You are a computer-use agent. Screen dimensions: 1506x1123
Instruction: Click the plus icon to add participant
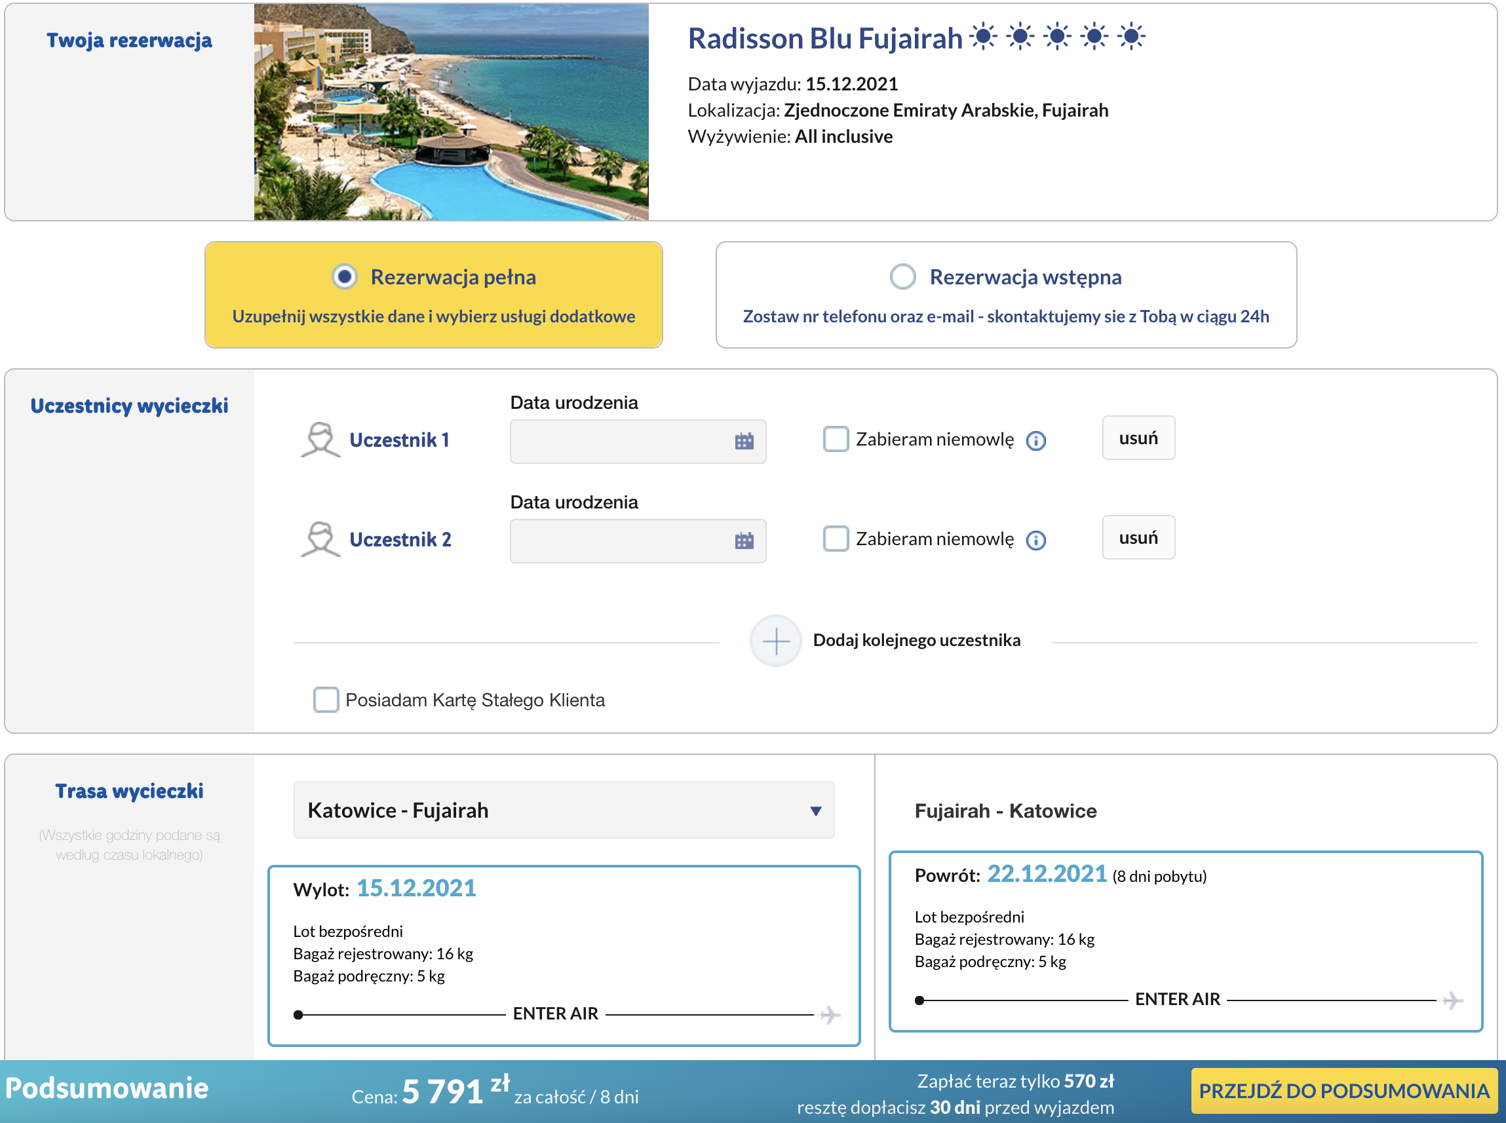776,641
